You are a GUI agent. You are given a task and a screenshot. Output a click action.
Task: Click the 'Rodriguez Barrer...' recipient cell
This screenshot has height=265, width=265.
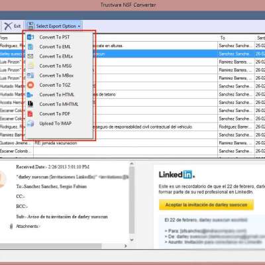[235, 127]
